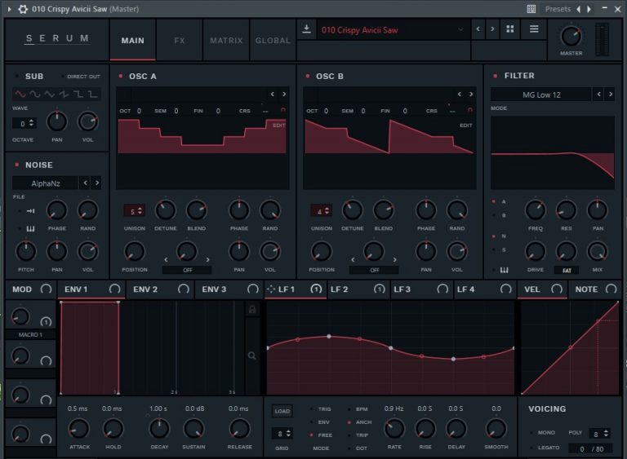Click the envelope zoom magnifier icon

(x=252, y=355)
